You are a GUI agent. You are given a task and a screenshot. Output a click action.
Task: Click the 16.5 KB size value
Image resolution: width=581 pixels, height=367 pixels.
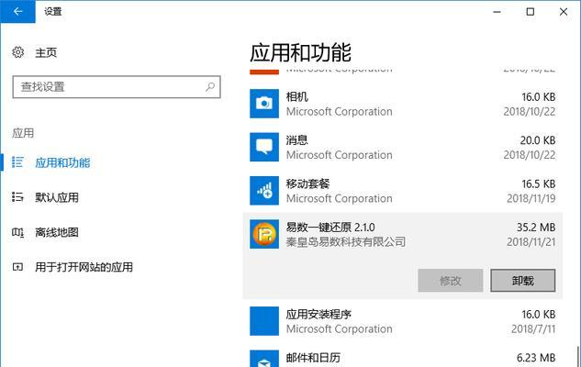tap(539, 183)
